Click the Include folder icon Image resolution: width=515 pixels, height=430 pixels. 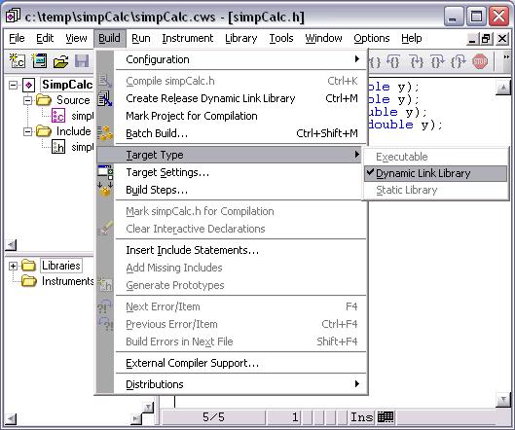[x=44, y=131]
